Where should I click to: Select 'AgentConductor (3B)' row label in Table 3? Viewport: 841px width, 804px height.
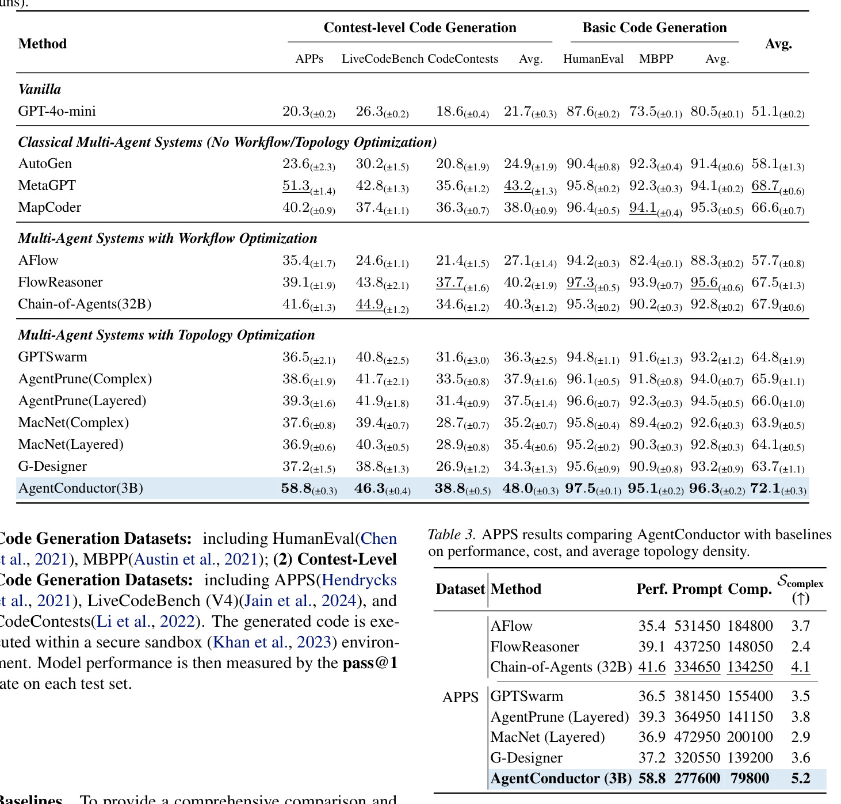561,779
